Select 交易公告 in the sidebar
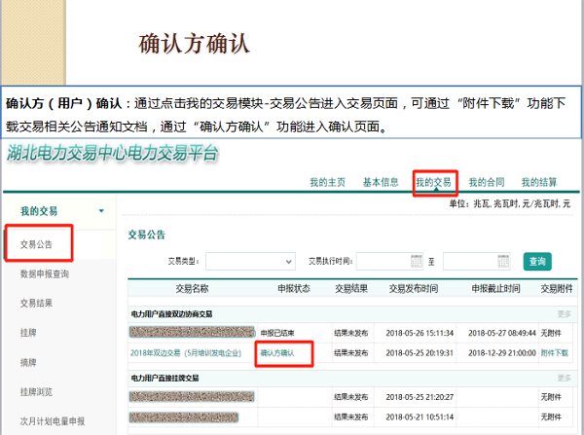 pos(38,243)
